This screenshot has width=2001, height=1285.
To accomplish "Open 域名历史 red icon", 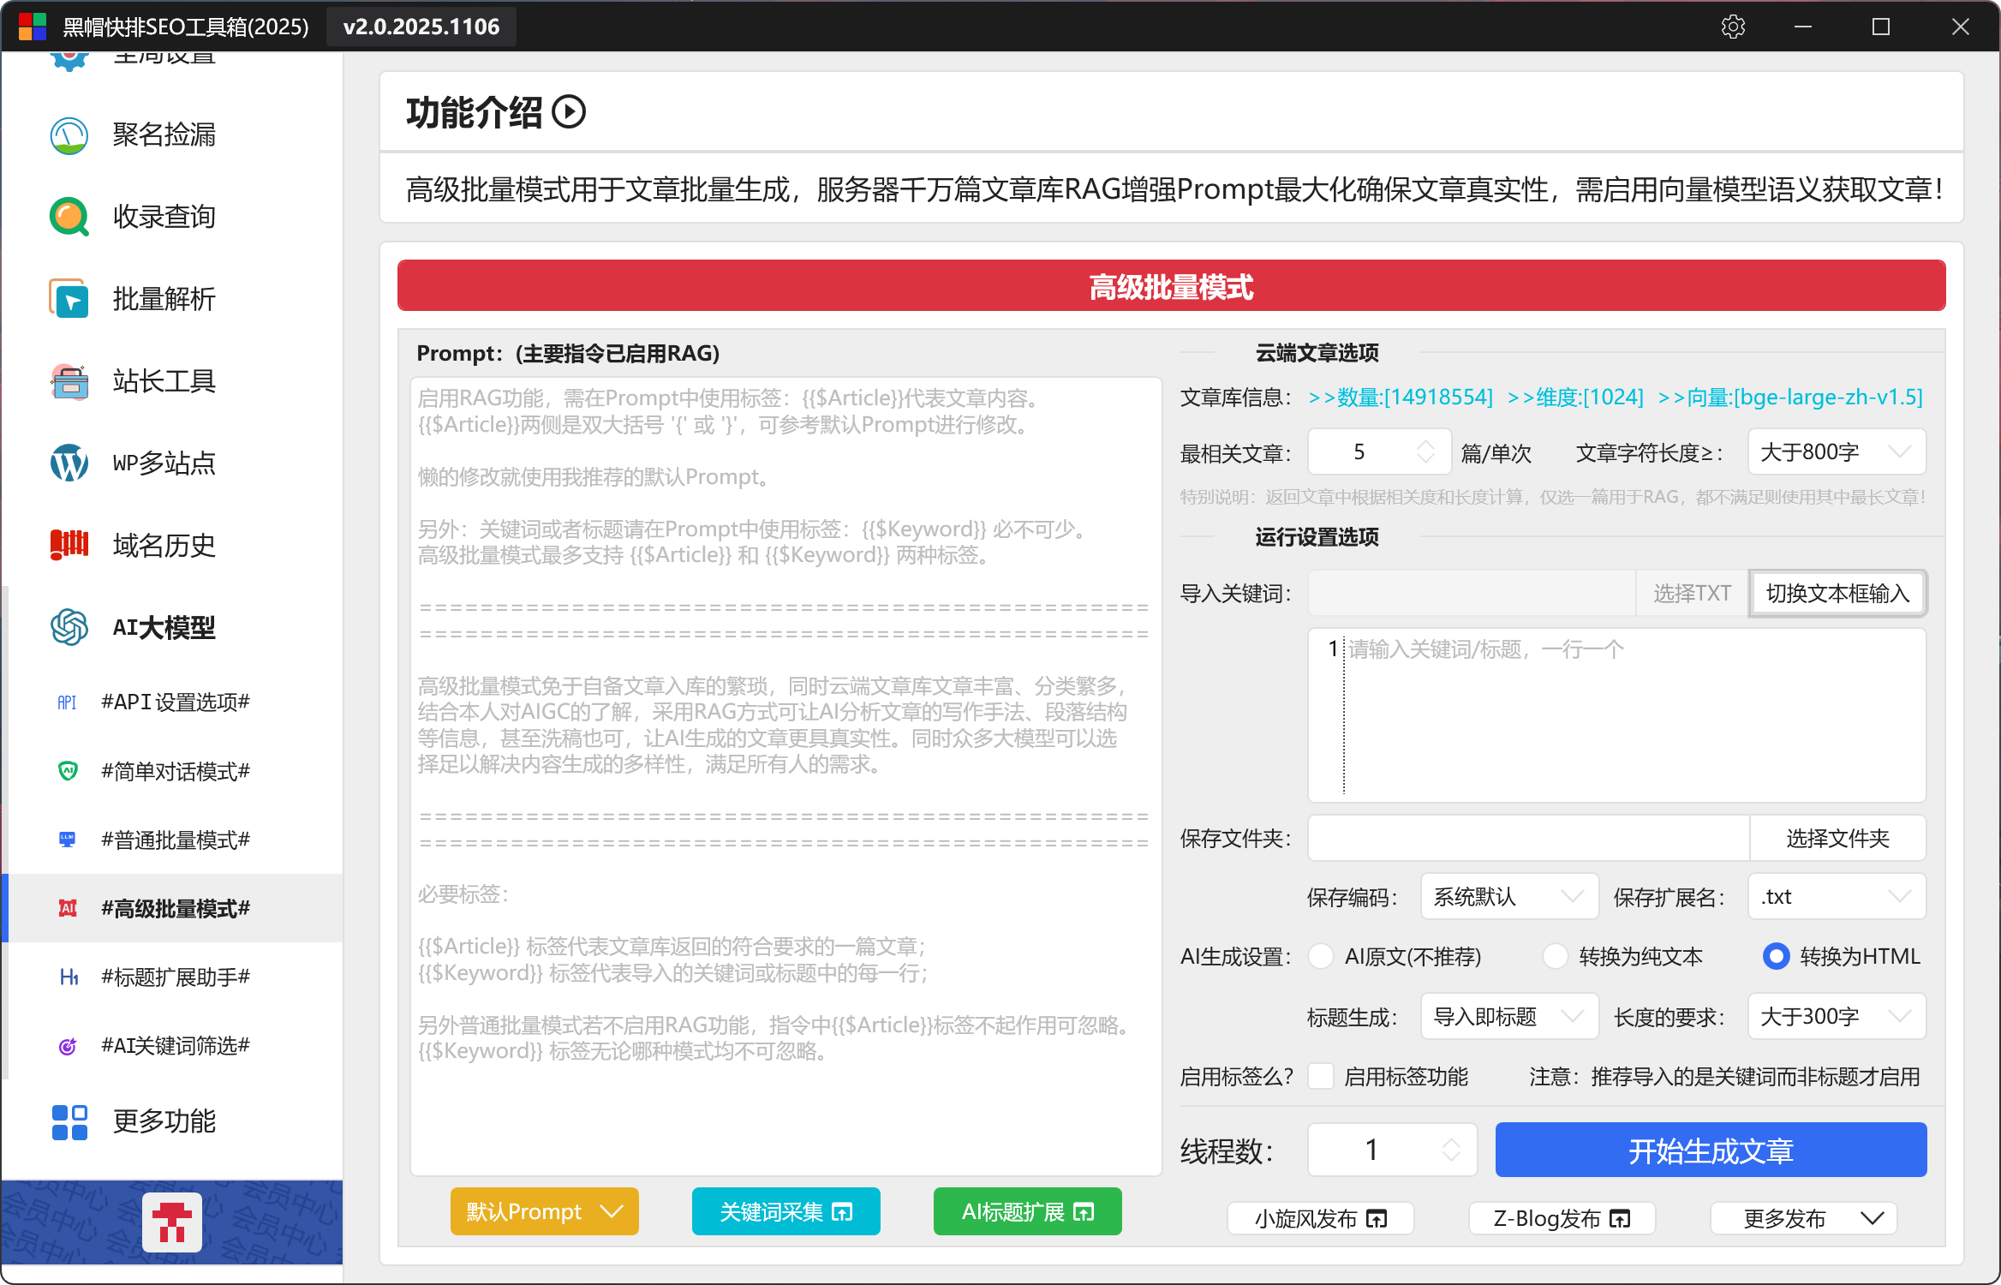I will point(69,545).
